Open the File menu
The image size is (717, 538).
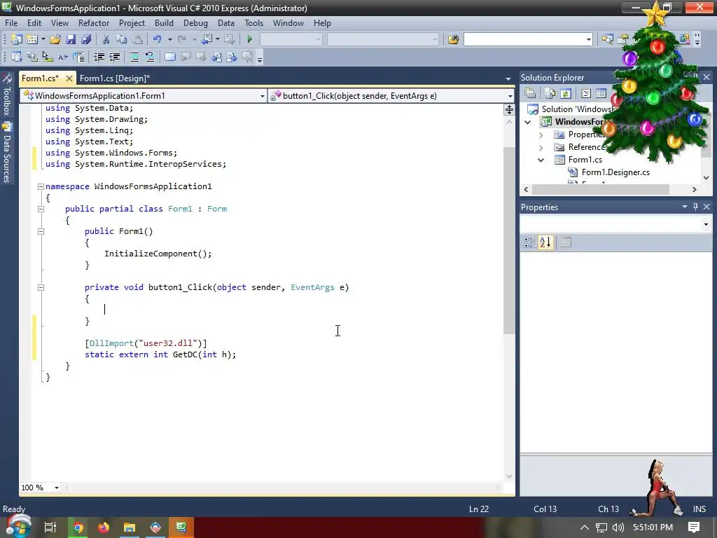tap(11, 23)
